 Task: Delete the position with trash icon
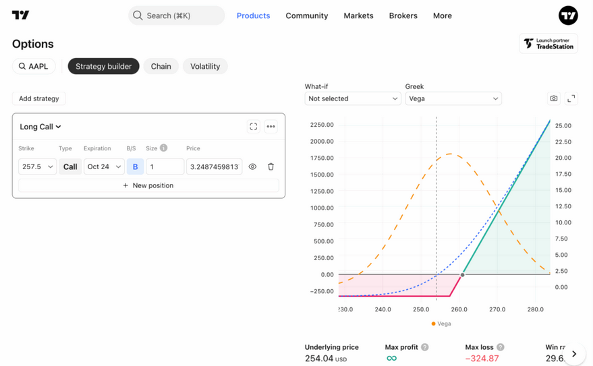coord(271,166)
